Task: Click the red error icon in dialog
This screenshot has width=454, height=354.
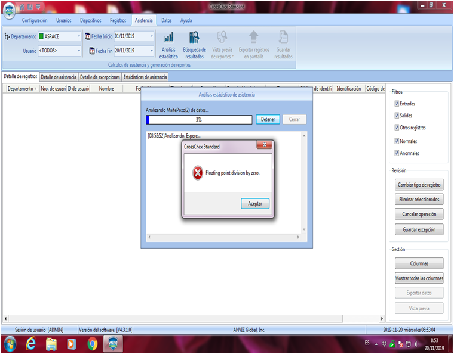Action: tap(198, 173)
